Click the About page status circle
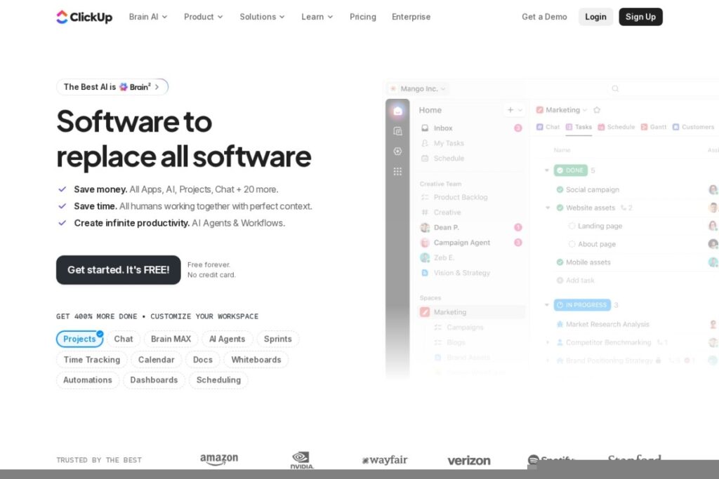Screen dimensions: 719x479 [572, 245]
